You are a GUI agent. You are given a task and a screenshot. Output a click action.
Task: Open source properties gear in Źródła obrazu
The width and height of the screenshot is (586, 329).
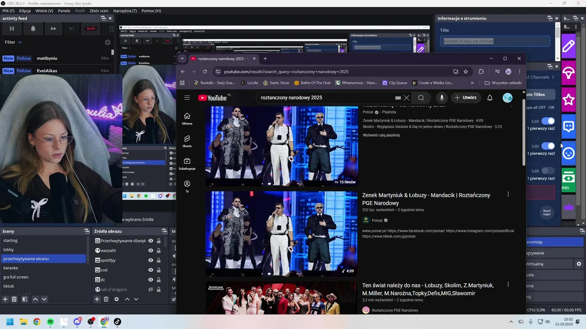click(116, 299)
